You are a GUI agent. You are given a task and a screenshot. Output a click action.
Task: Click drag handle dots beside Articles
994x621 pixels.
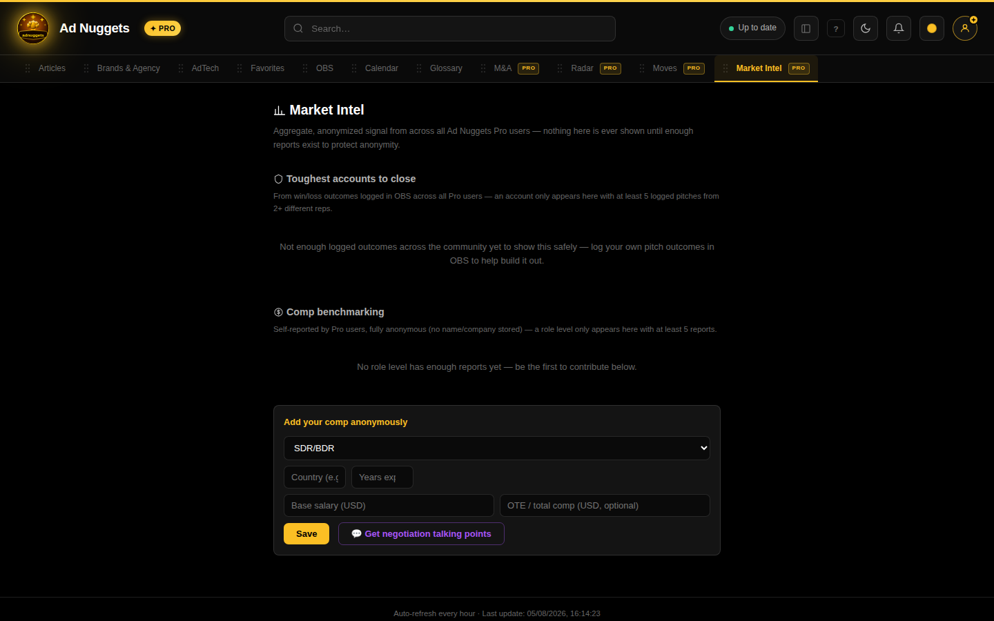[28, 68]
